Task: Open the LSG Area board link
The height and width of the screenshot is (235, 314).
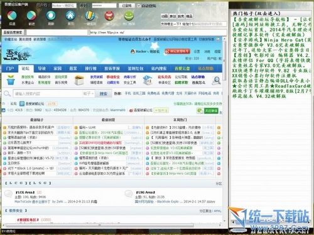Action: coord(145,192)
